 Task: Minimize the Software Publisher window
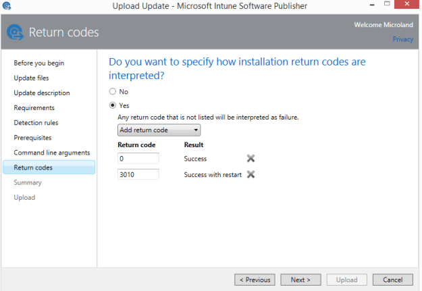(372, 5)
